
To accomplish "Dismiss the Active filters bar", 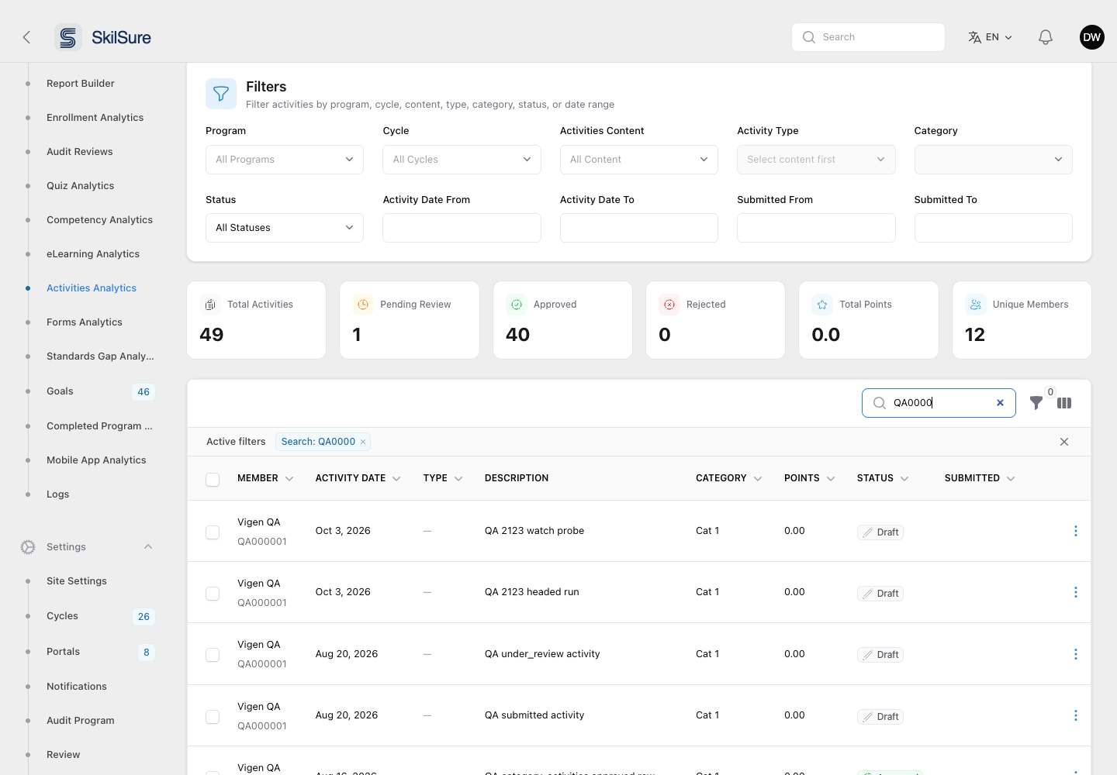I will 1064,442.
